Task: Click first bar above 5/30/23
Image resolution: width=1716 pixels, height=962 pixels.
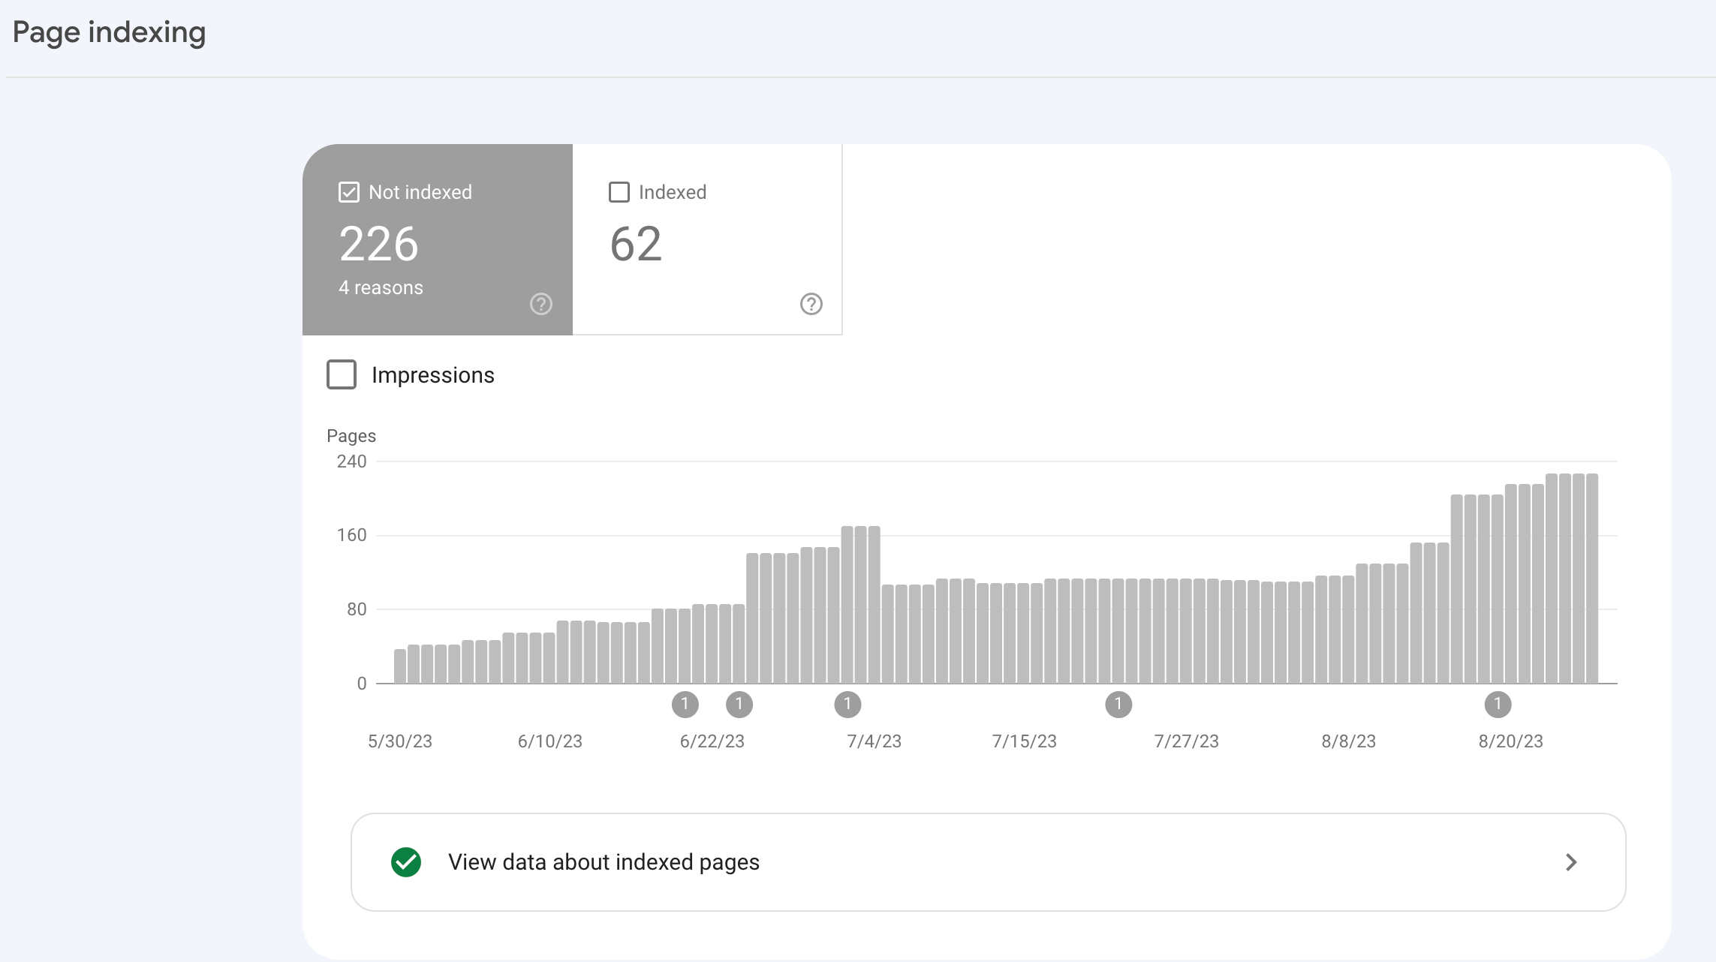Action: click(400, 666)
